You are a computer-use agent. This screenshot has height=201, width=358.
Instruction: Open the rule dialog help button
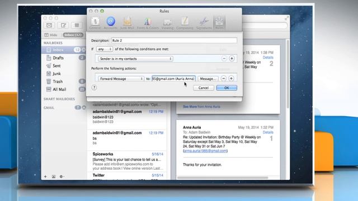tap(94, 88)
